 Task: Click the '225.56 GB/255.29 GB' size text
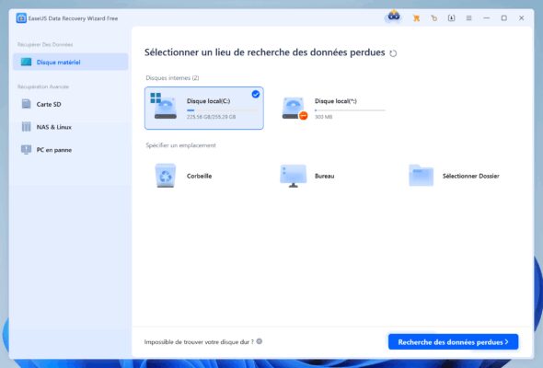(212, 117)
